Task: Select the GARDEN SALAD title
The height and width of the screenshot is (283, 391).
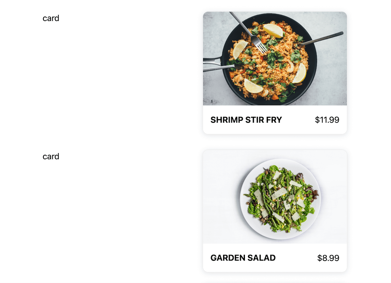Action: (x=243, y=258)
